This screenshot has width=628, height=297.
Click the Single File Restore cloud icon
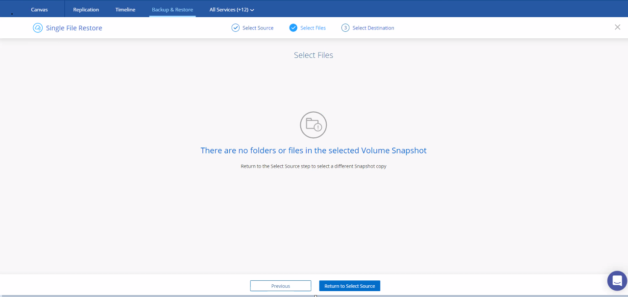pos(37,28)
